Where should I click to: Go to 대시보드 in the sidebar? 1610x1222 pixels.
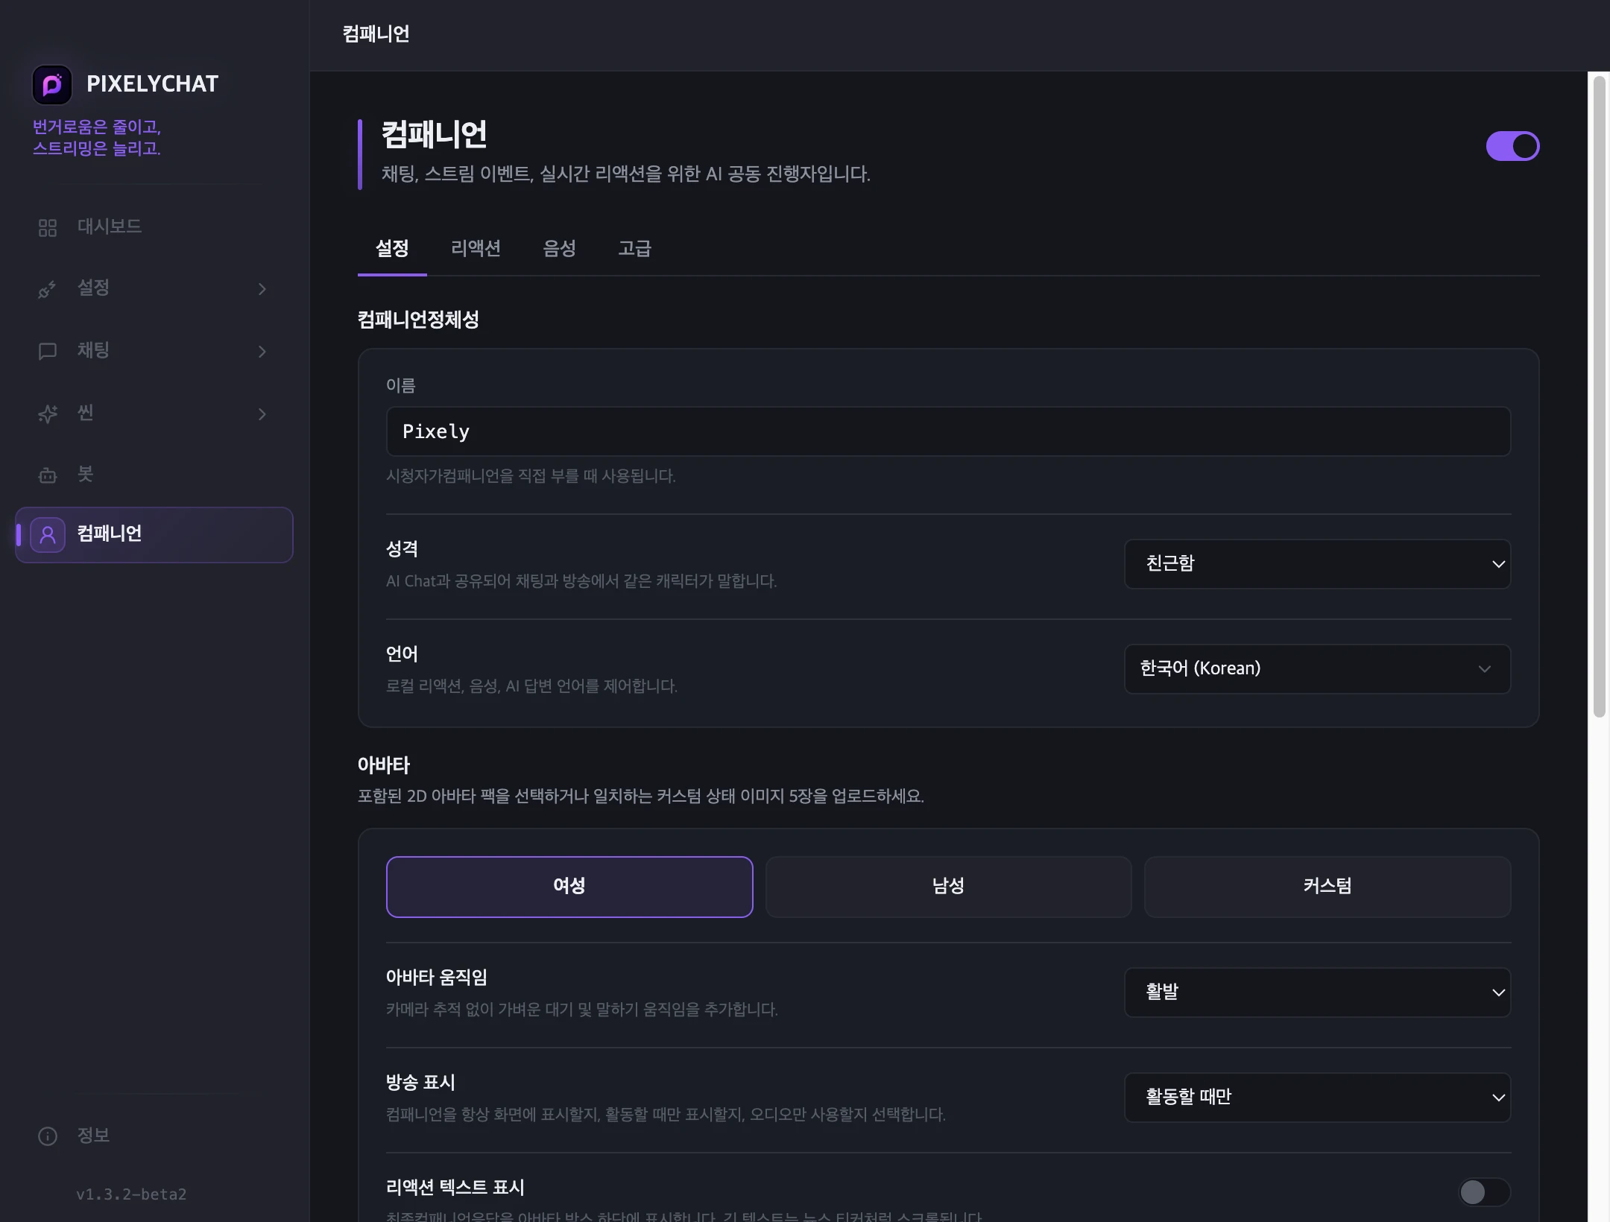(154, 227)
